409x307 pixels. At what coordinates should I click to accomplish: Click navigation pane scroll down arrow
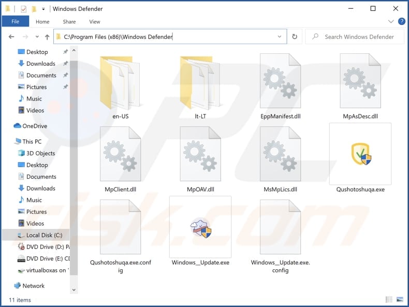click(74, 290)
